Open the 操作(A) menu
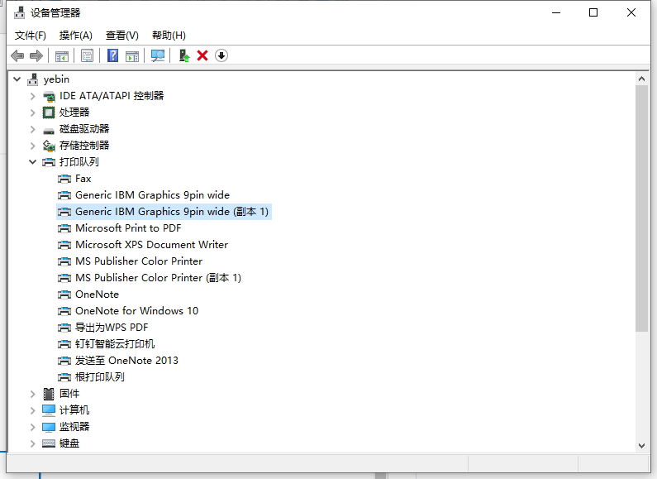This screenshot has height=479, width=657. pyautogui.click(x=75, y=36)
